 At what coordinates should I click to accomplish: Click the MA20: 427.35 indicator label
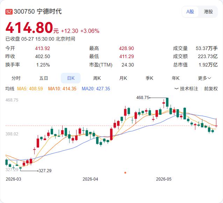pos(96,89)
